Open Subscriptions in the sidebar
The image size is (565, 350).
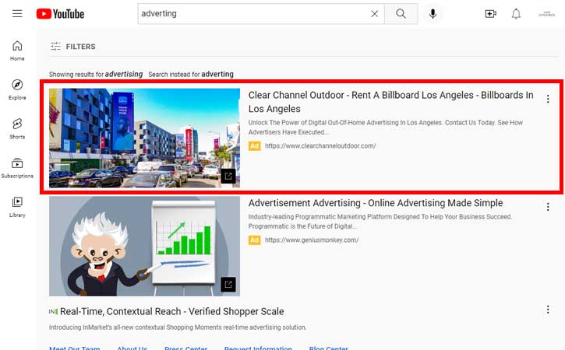[x=17, y=168]
